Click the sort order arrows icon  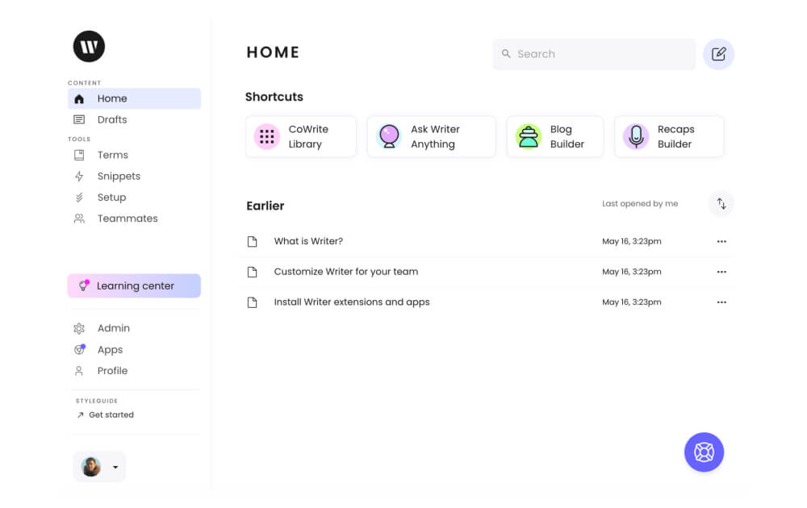pos(721,204)
